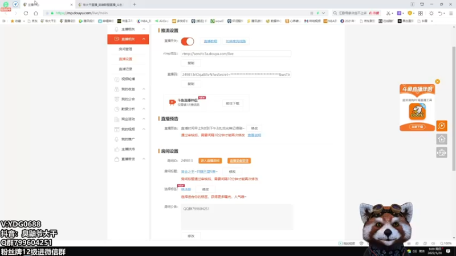Click the rtmp address input field
The width and height of the screenshot is (456, 256).
click(236, 53)
